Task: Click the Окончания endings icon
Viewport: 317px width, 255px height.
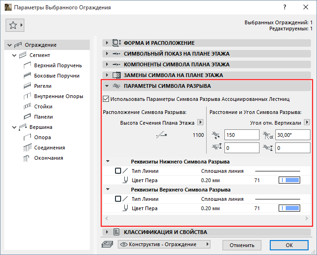Action: [26, 158]
